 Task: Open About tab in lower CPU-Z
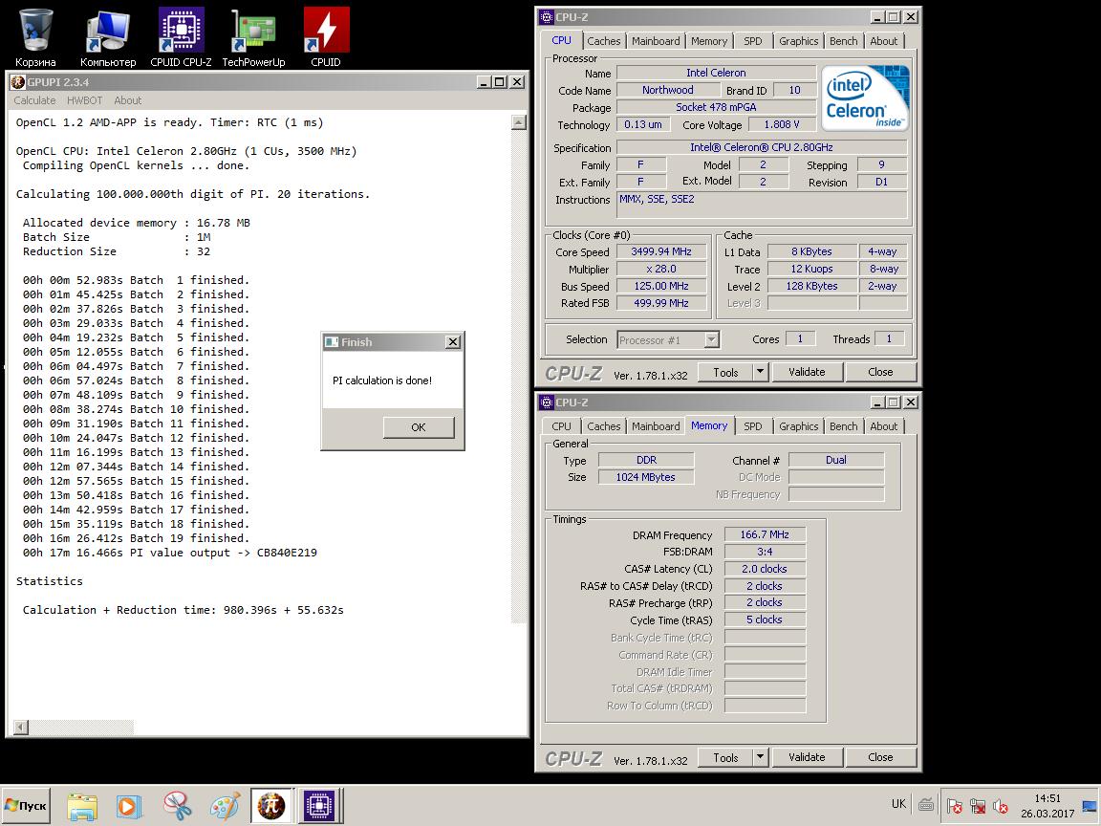[x=883, y=426]
